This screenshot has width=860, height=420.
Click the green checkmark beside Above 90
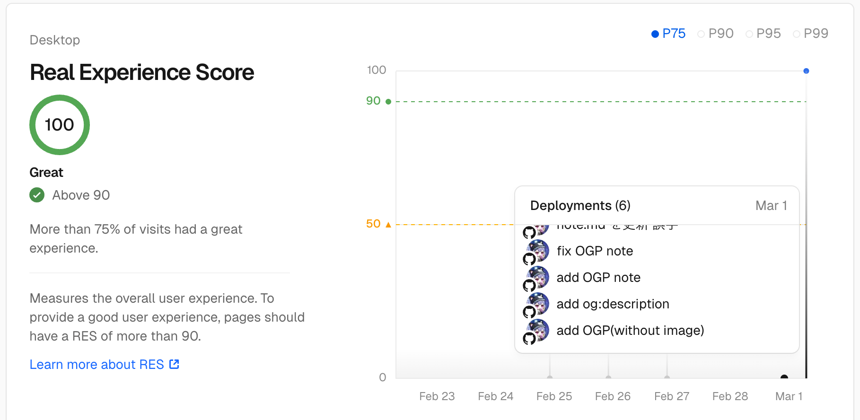coord(37,195)
